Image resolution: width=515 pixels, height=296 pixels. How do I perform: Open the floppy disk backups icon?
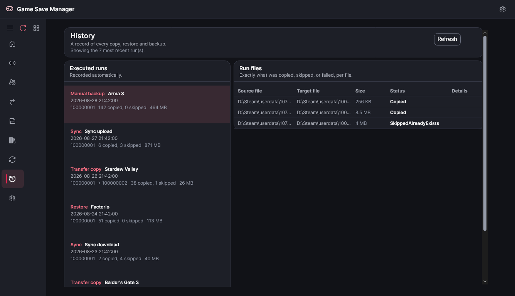[x=12, y=121]
